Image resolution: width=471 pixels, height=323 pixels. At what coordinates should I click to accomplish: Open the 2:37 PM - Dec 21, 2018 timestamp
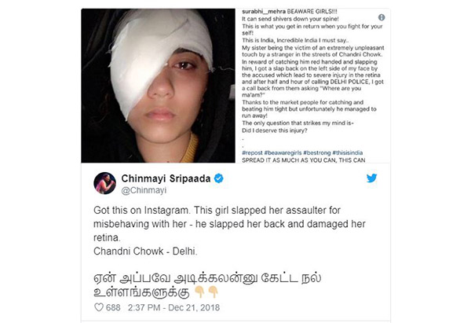[173, 307]
